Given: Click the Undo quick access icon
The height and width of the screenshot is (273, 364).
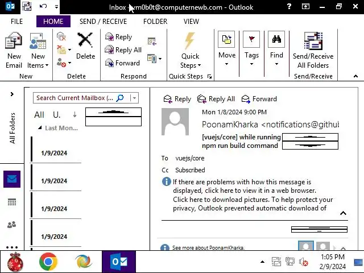Looking at the screenshot, I should (43, 6).
